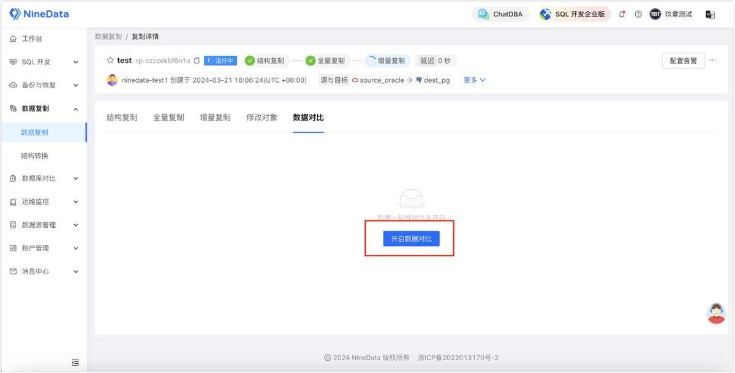Click the SQL 开发企业版 globe icon
Viewport: 735px width, 373px height.
[545, 13]
